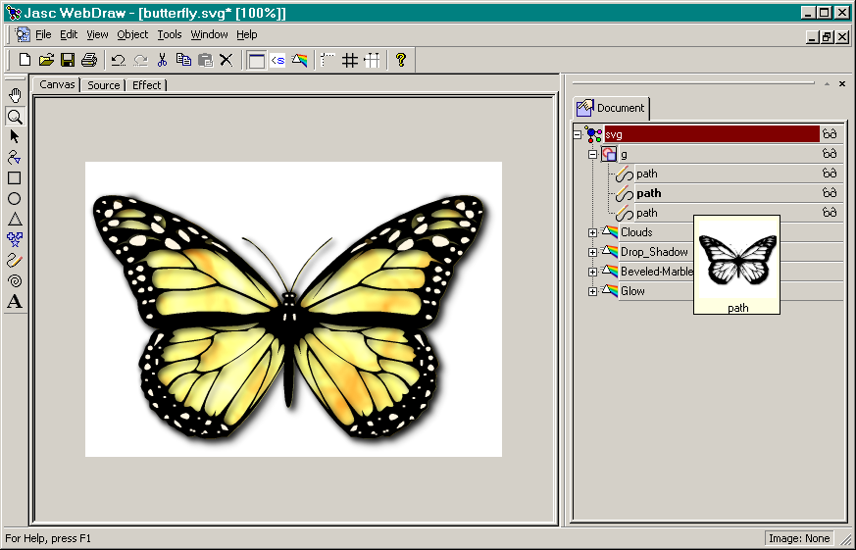Click the Save floppy disk icon

68,60
